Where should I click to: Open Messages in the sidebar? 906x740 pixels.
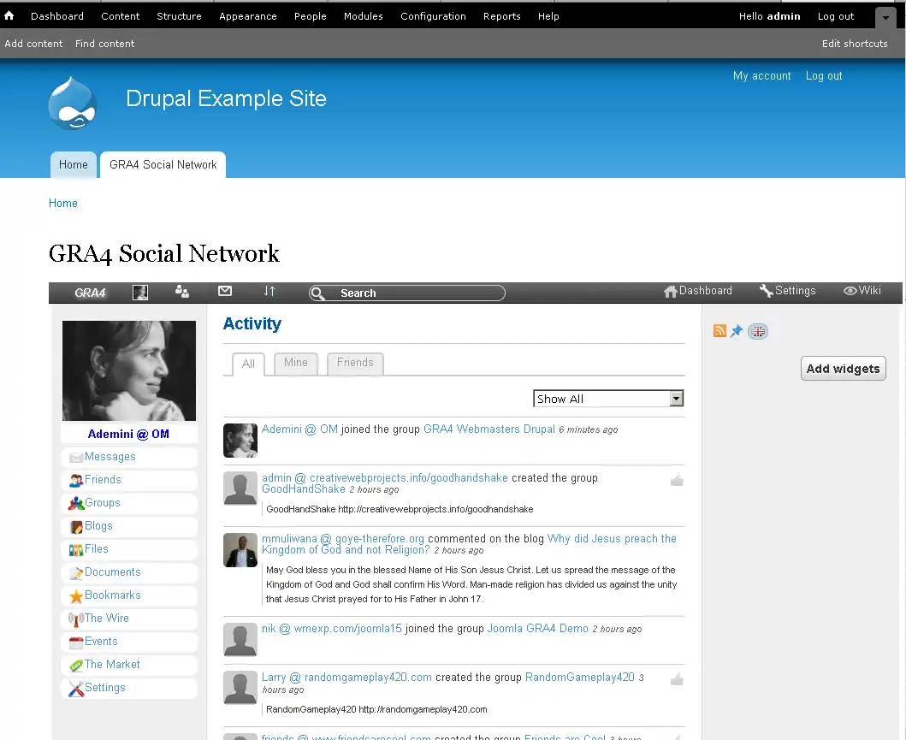129,457
